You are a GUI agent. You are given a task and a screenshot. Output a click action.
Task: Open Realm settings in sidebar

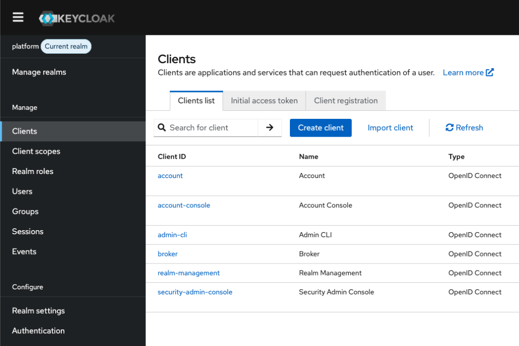click(x=39, y=311)
